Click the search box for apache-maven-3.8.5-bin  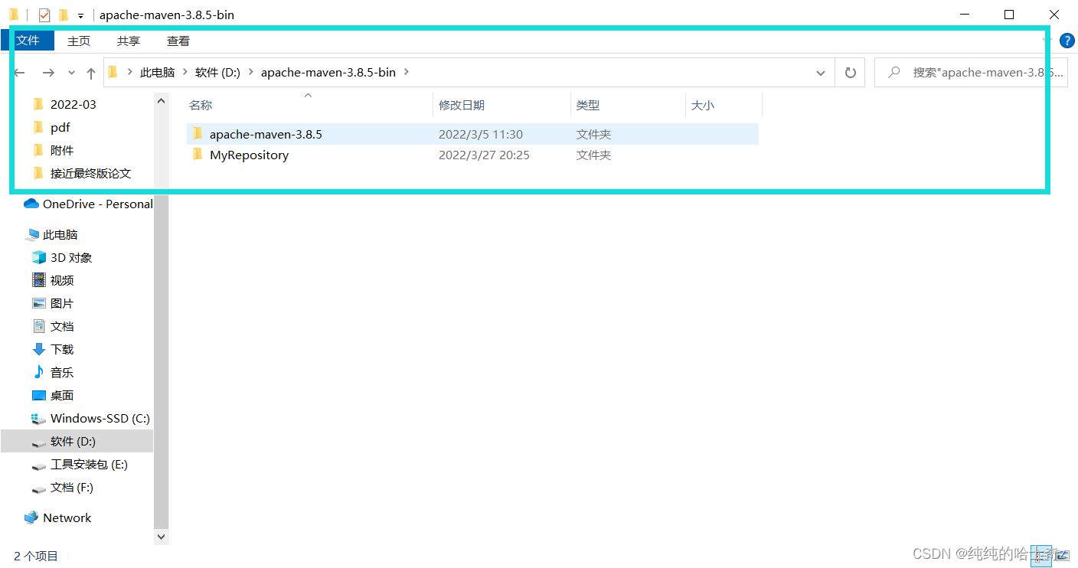tap(971, 73)
